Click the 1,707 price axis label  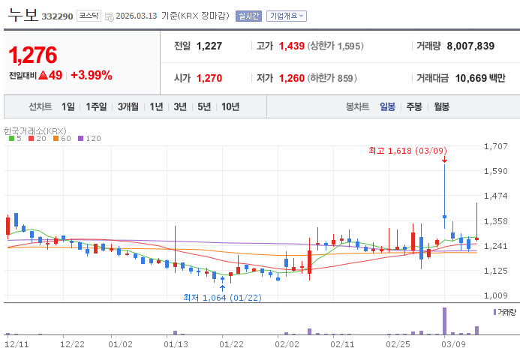click(495, 146)
